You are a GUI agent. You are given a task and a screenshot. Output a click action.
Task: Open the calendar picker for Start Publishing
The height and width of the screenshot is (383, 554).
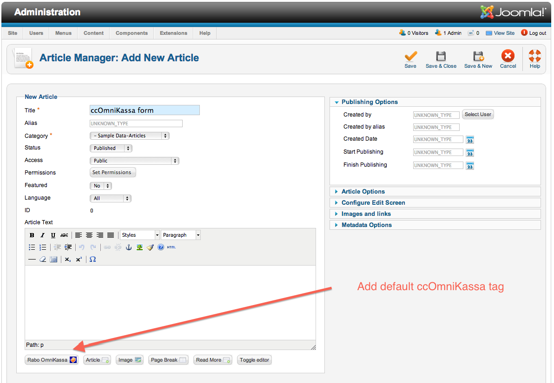pyautogui.click(x=469, y=152)
